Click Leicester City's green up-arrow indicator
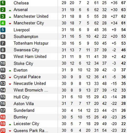127x133 pixels. coord(10,124)
